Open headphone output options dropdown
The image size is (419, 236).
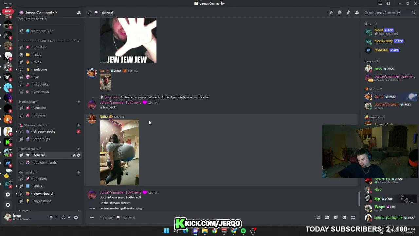(x=69, y=217)
